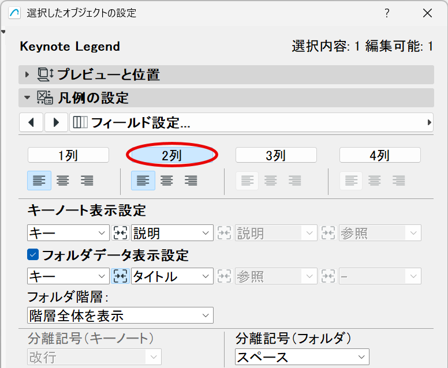The height and width of the screenshot is (368, 448).
Task: Open keynote fourth column 参照 dropdown
Action: point(380,233)
